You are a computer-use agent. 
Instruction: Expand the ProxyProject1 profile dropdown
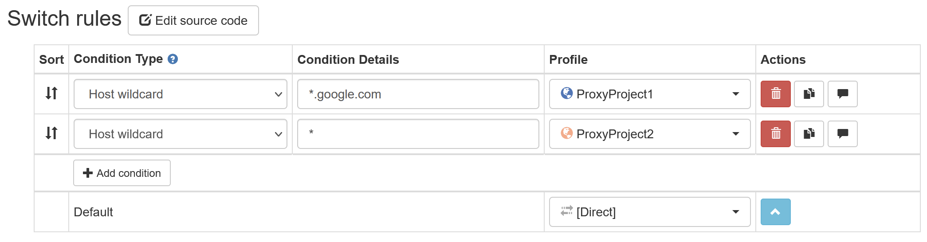click(649, 94)
